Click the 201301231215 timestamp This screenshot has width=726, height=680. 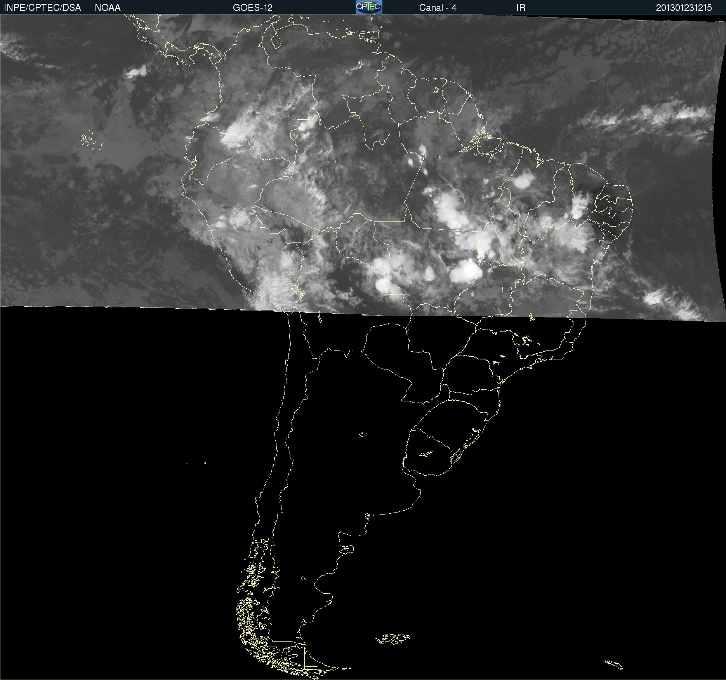[684, 8]
